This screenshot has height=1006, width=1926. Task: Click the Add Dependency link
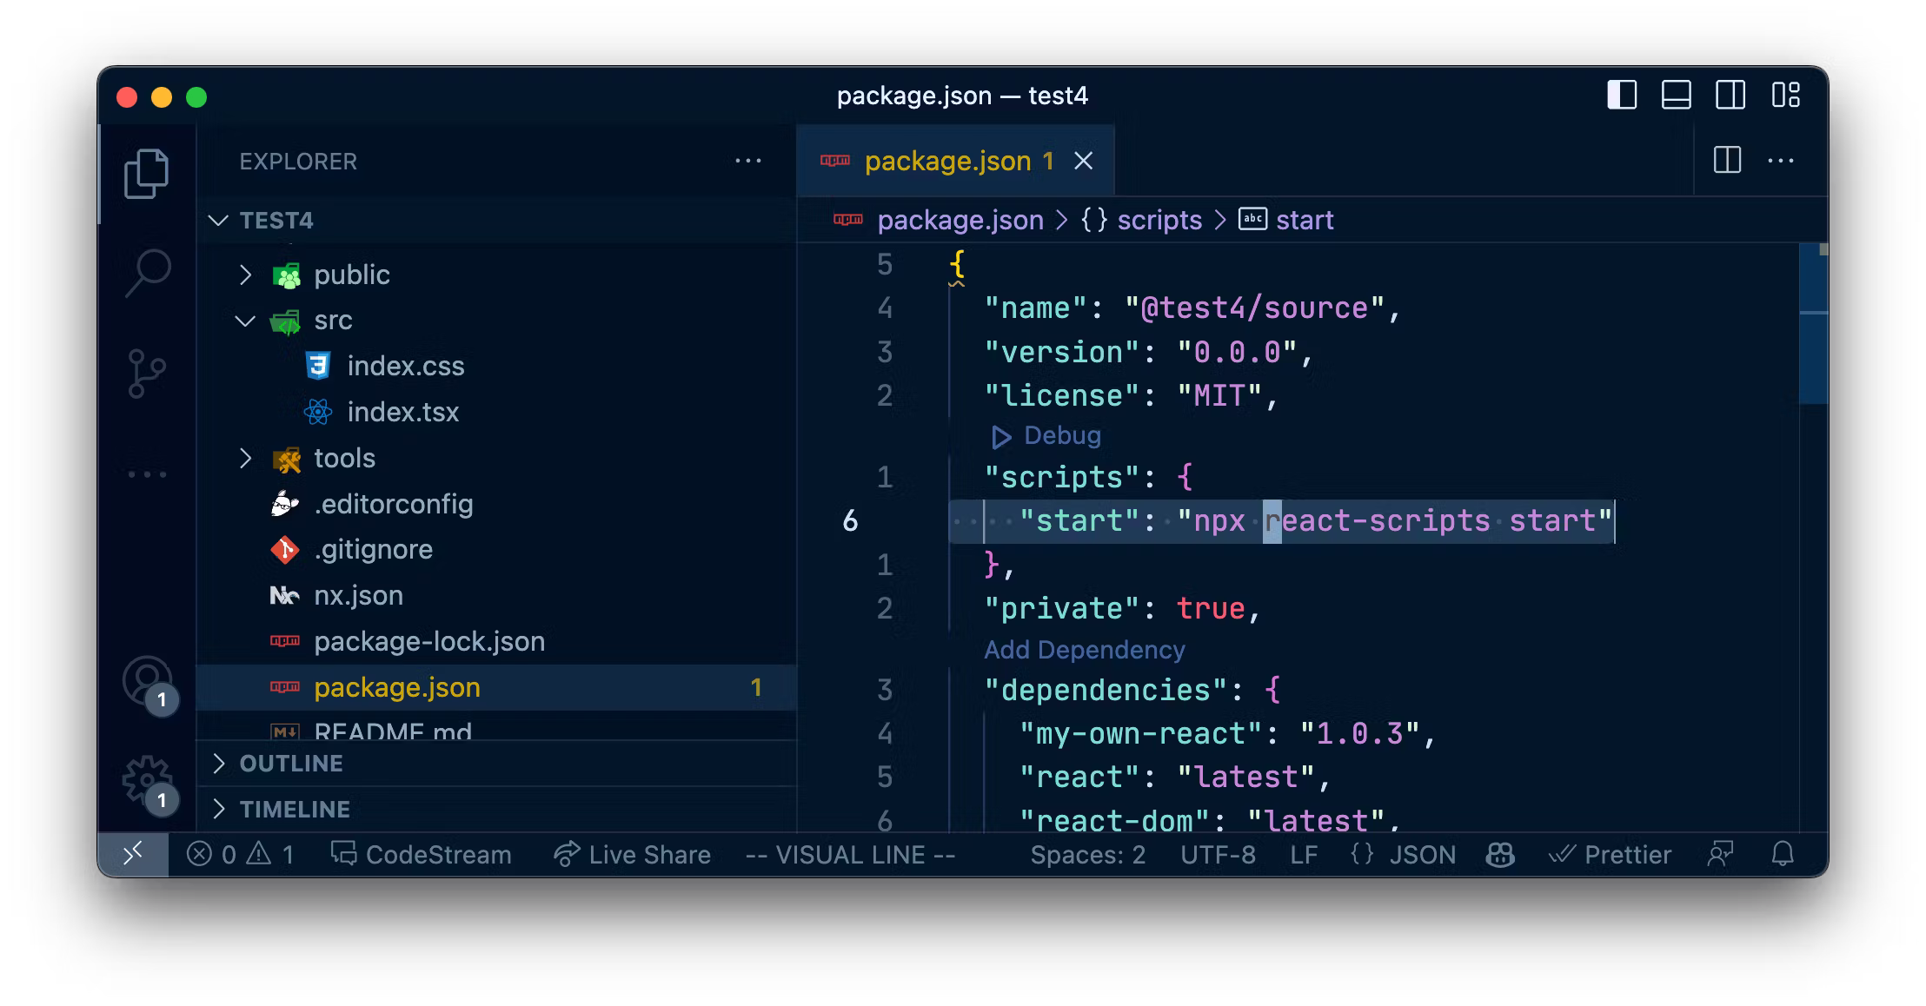coord(1084,650)
